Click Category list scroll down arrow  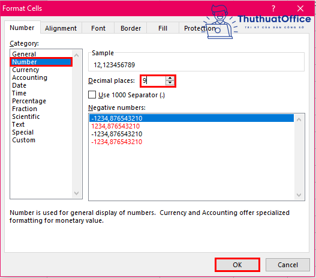click(x=77, y=193)
